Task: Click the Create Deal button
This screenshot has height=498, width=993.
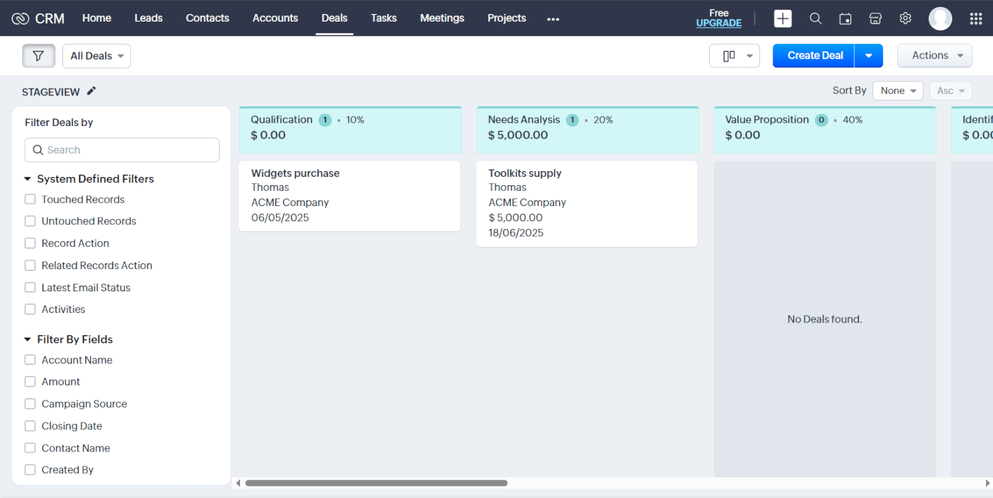Action: 815,56
